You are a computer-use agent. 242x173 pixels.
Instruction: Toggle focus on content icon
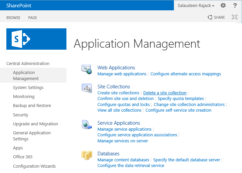pyautogui.click(x=235, y=17)
